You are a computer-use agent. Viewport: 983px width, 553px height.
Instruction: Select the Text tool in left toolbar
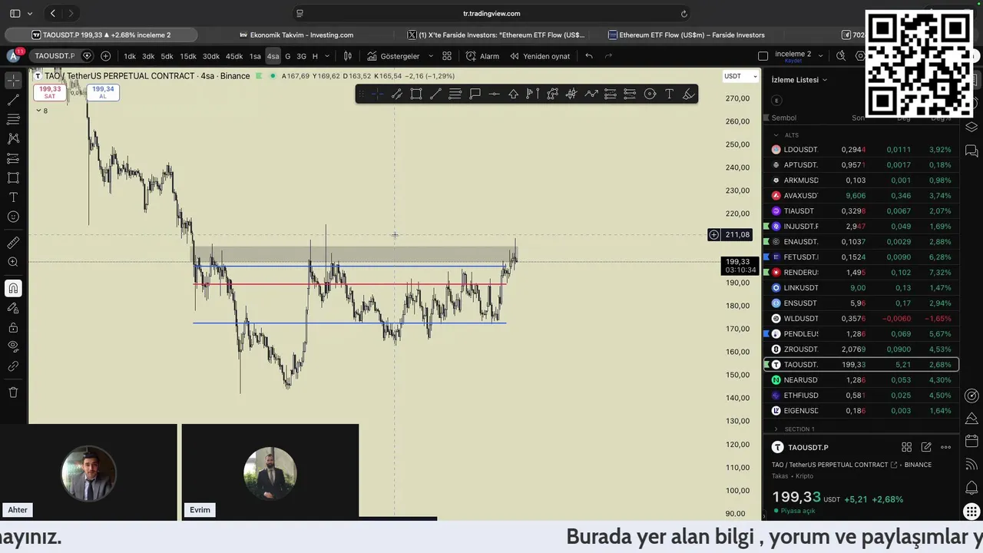13,197
